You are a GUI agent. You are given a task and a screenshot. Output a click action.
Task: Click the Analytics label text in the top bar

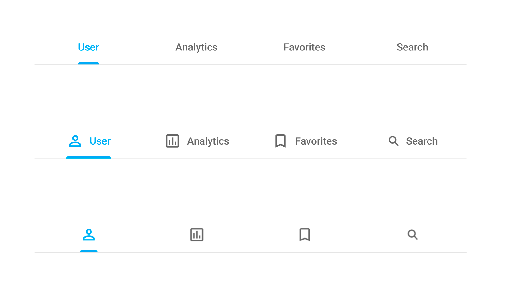(197, 47)
